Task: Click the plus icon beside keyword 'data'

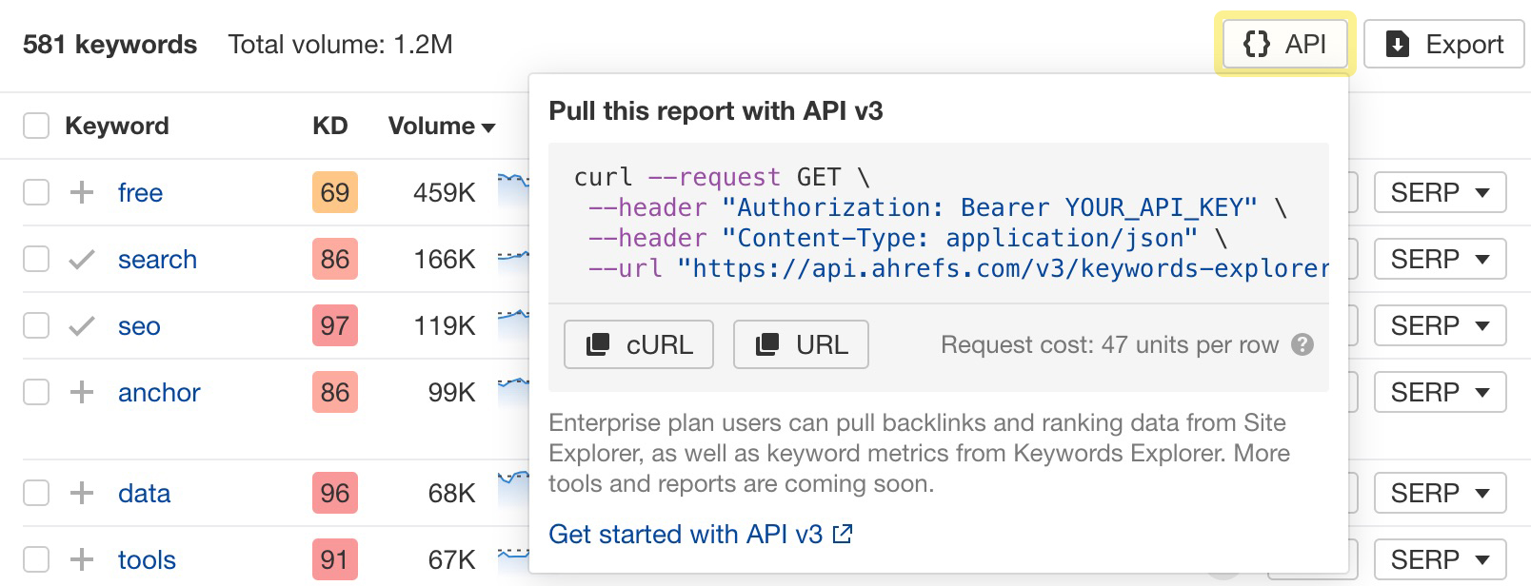Action: [82, 493]
